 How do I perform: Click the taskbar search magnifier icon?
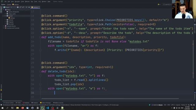click(7, 108)
